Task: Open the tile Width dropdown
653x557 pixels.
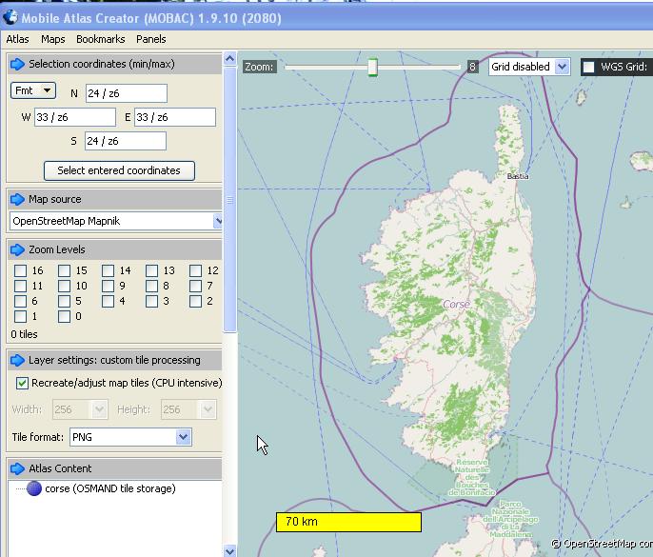Action: click(80, 409)
